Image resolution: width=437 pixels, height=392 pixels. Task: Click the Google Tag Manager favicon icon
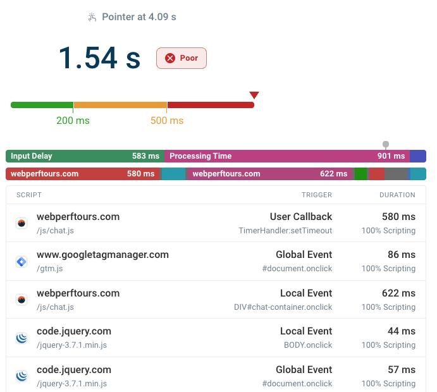[x=22, y=262]
